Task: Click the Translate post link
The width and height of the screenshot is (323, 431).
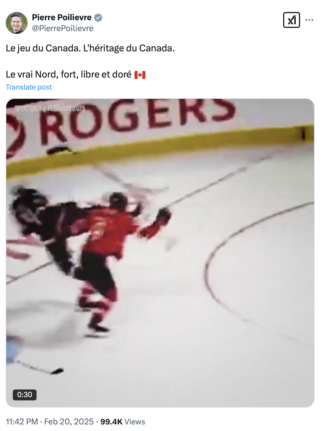Action: click(x=29, y=87)
